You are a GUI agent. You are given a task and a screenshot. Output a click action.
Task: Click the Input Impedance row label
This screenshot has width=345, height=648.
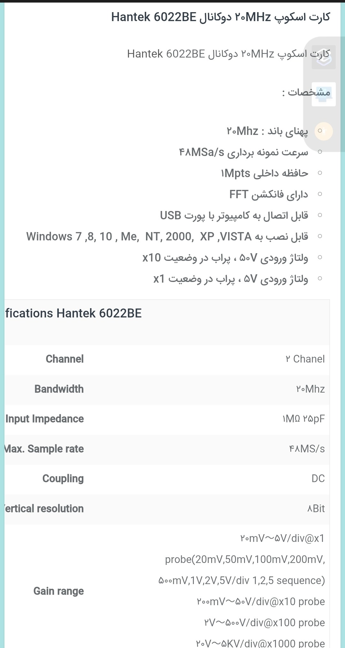tap(45, 419)
